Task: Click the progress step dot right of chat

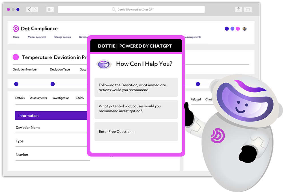Action: (198, 84)
